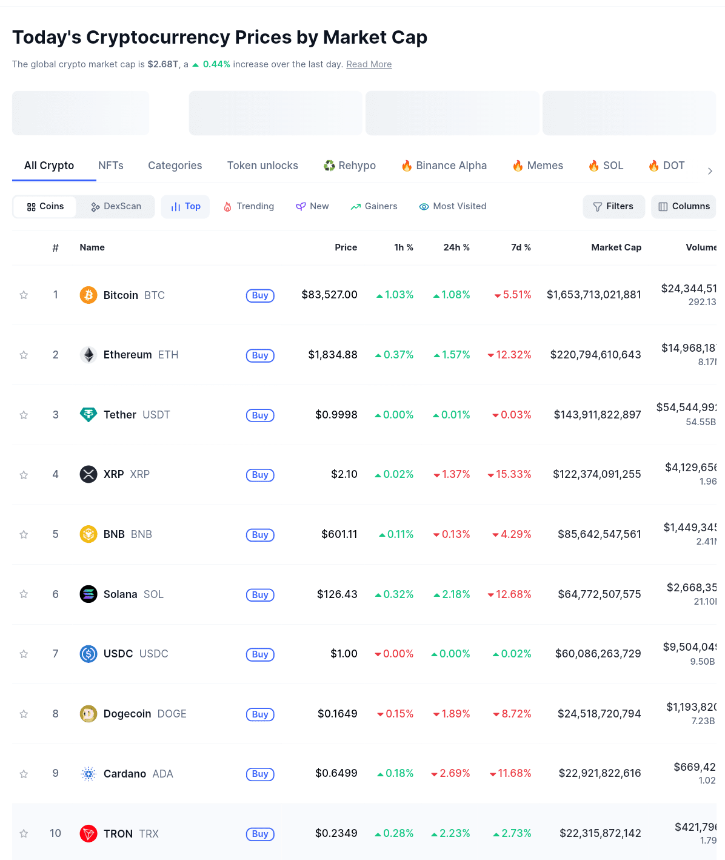Sort table by the Price column header
The width and height of the screenshot is (725, 860).
(346, 247)
